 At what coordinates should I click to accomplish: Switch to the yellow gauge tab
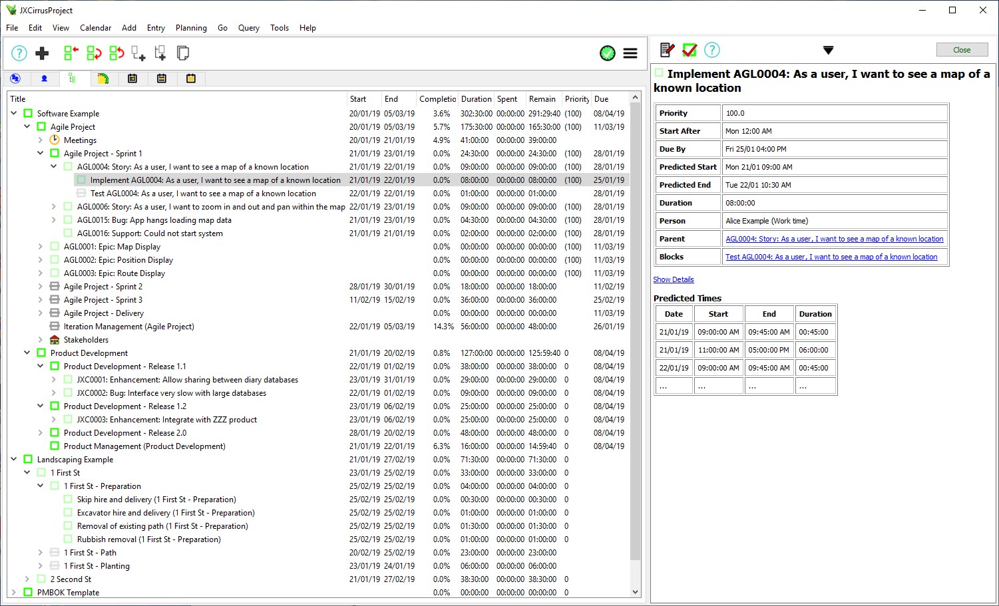[102, 78]
